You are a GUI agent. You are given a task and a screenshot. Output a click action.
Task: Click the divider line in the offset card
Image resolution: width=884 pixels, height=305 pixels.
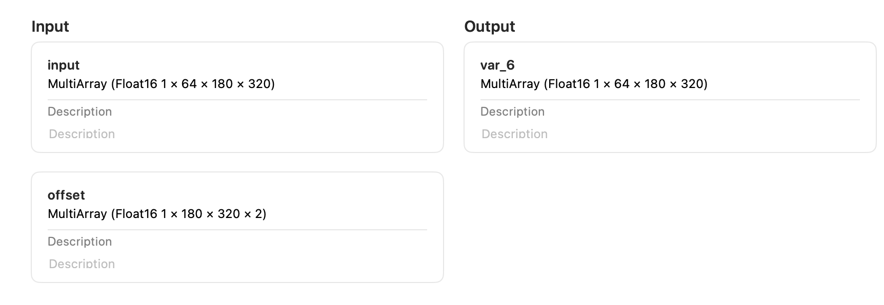[x=237, y=230]
